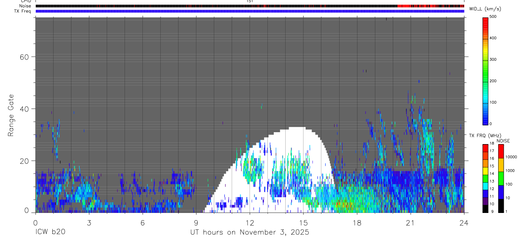Click the 'ICW b20' radar beam label
The height and width of the screenshot is (241, 522).
click(x=50, y=232)
